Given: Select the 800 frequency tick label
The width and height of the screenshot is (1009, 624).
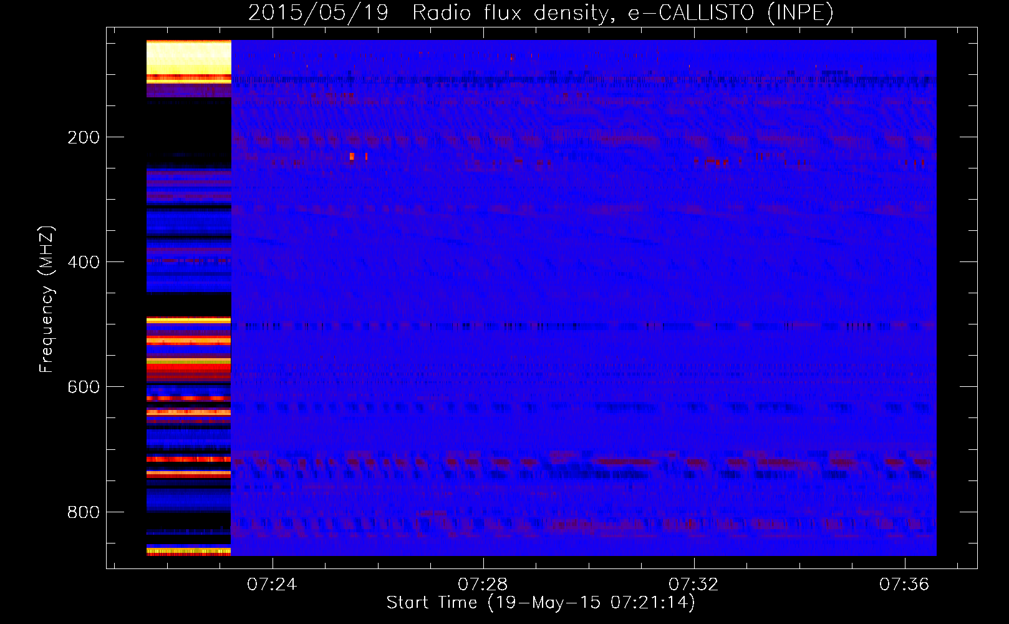Looking at the screenshot, I should [84, 512].
